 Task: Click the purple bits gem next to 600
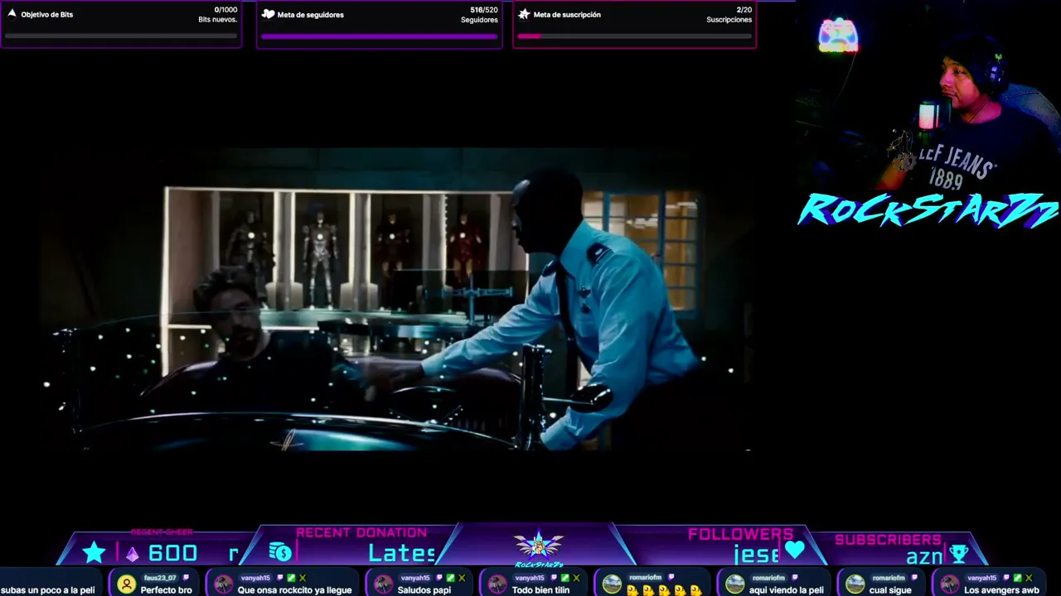132,554
